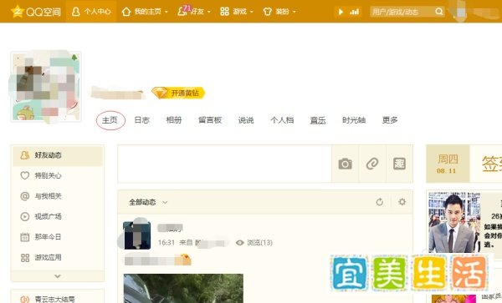The height and width of the screenshot is (303, 502).
Task: Click the search magnifier icon
Action: [439, 12]
